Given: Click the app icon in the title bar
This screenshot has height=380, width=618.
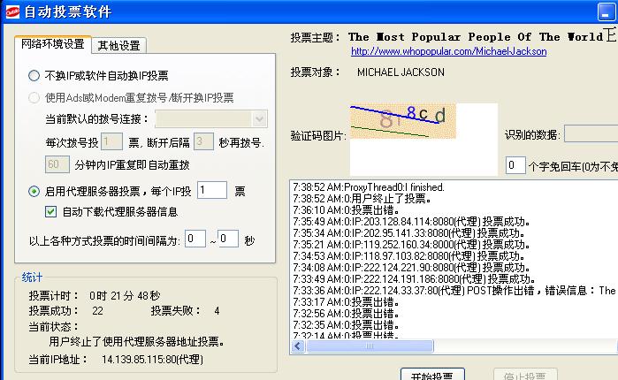Looking at the screenshot, I should (x=12, y=12).
